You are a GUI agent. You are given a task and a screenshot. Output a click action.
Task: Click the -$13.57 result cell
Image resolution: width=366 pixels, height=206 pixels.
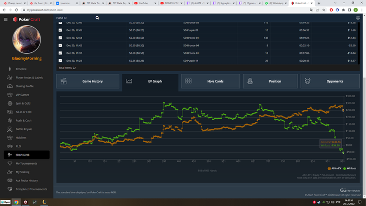[x=351, y=61]
